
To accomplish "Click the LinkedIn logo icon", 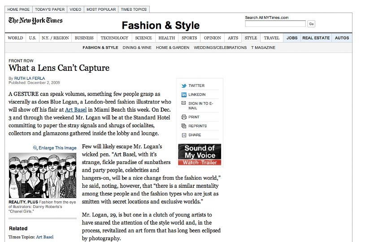I will (x=184, y=95).
